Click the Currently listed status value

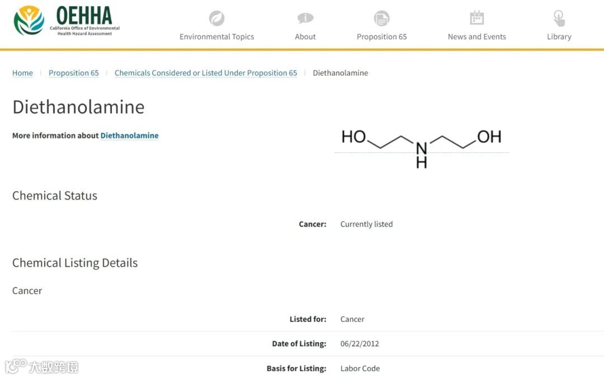point(366,224)
